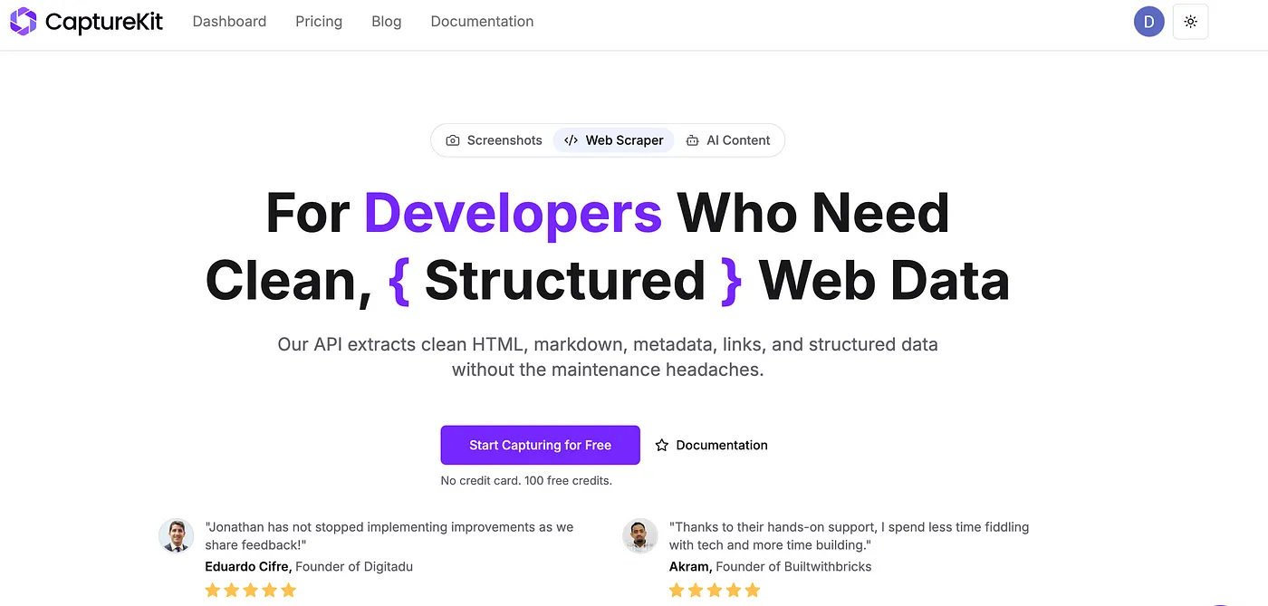Image resolution: width=1268 pixels, height=606 pixels.
Task: Click the '{ Structured }' headline text
Action: click(565, 281)
